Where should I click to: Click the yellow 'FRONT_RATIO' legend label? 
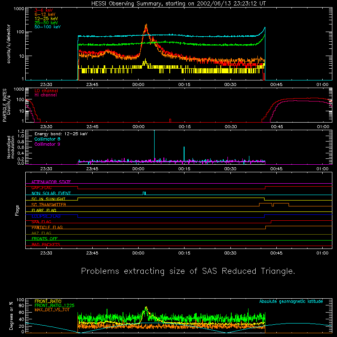[48, 301]
